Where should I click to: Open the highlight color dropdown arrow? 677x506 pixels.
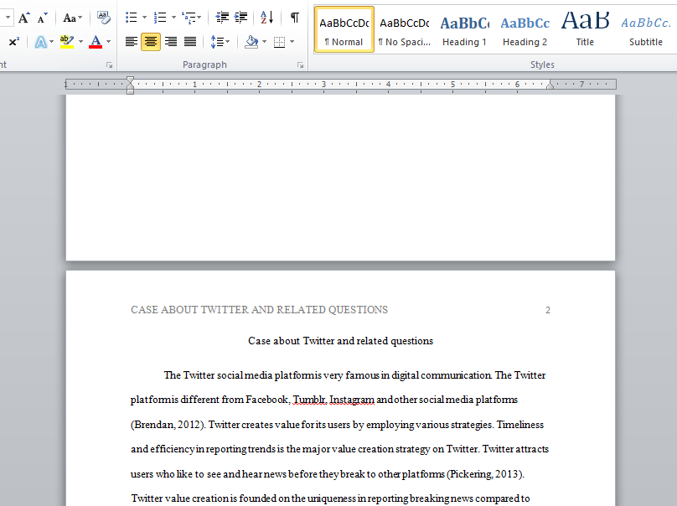[80, 42]
